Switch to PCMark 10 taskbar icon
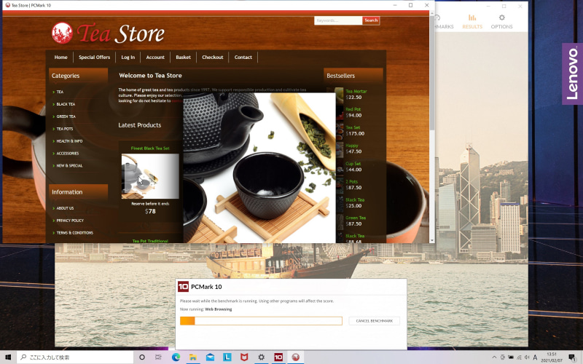The width and height of the screenshot is (583, 364). coord(278,357)
